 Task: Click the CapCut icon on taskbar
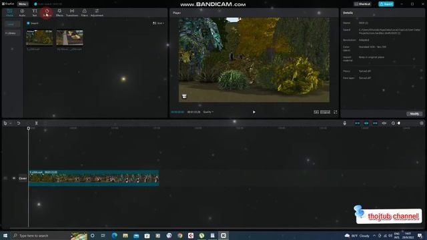(224, 235)
